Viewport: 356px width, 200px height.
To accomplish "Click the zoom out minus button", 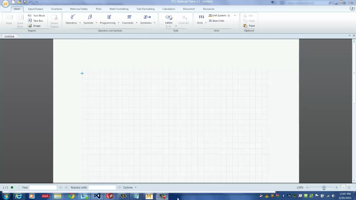I will click(307, 187).
